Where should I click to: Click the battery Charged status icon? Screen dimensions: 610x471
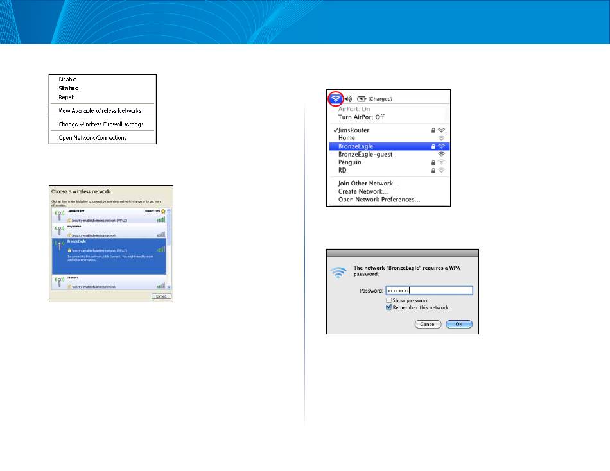click(x=362, y=99)
